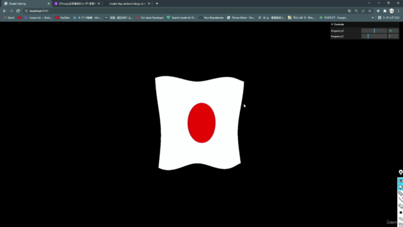Open the translate page icon
The width and height of the screenshot is (403, 227).
pyautogui.click(x=349, y=11)
